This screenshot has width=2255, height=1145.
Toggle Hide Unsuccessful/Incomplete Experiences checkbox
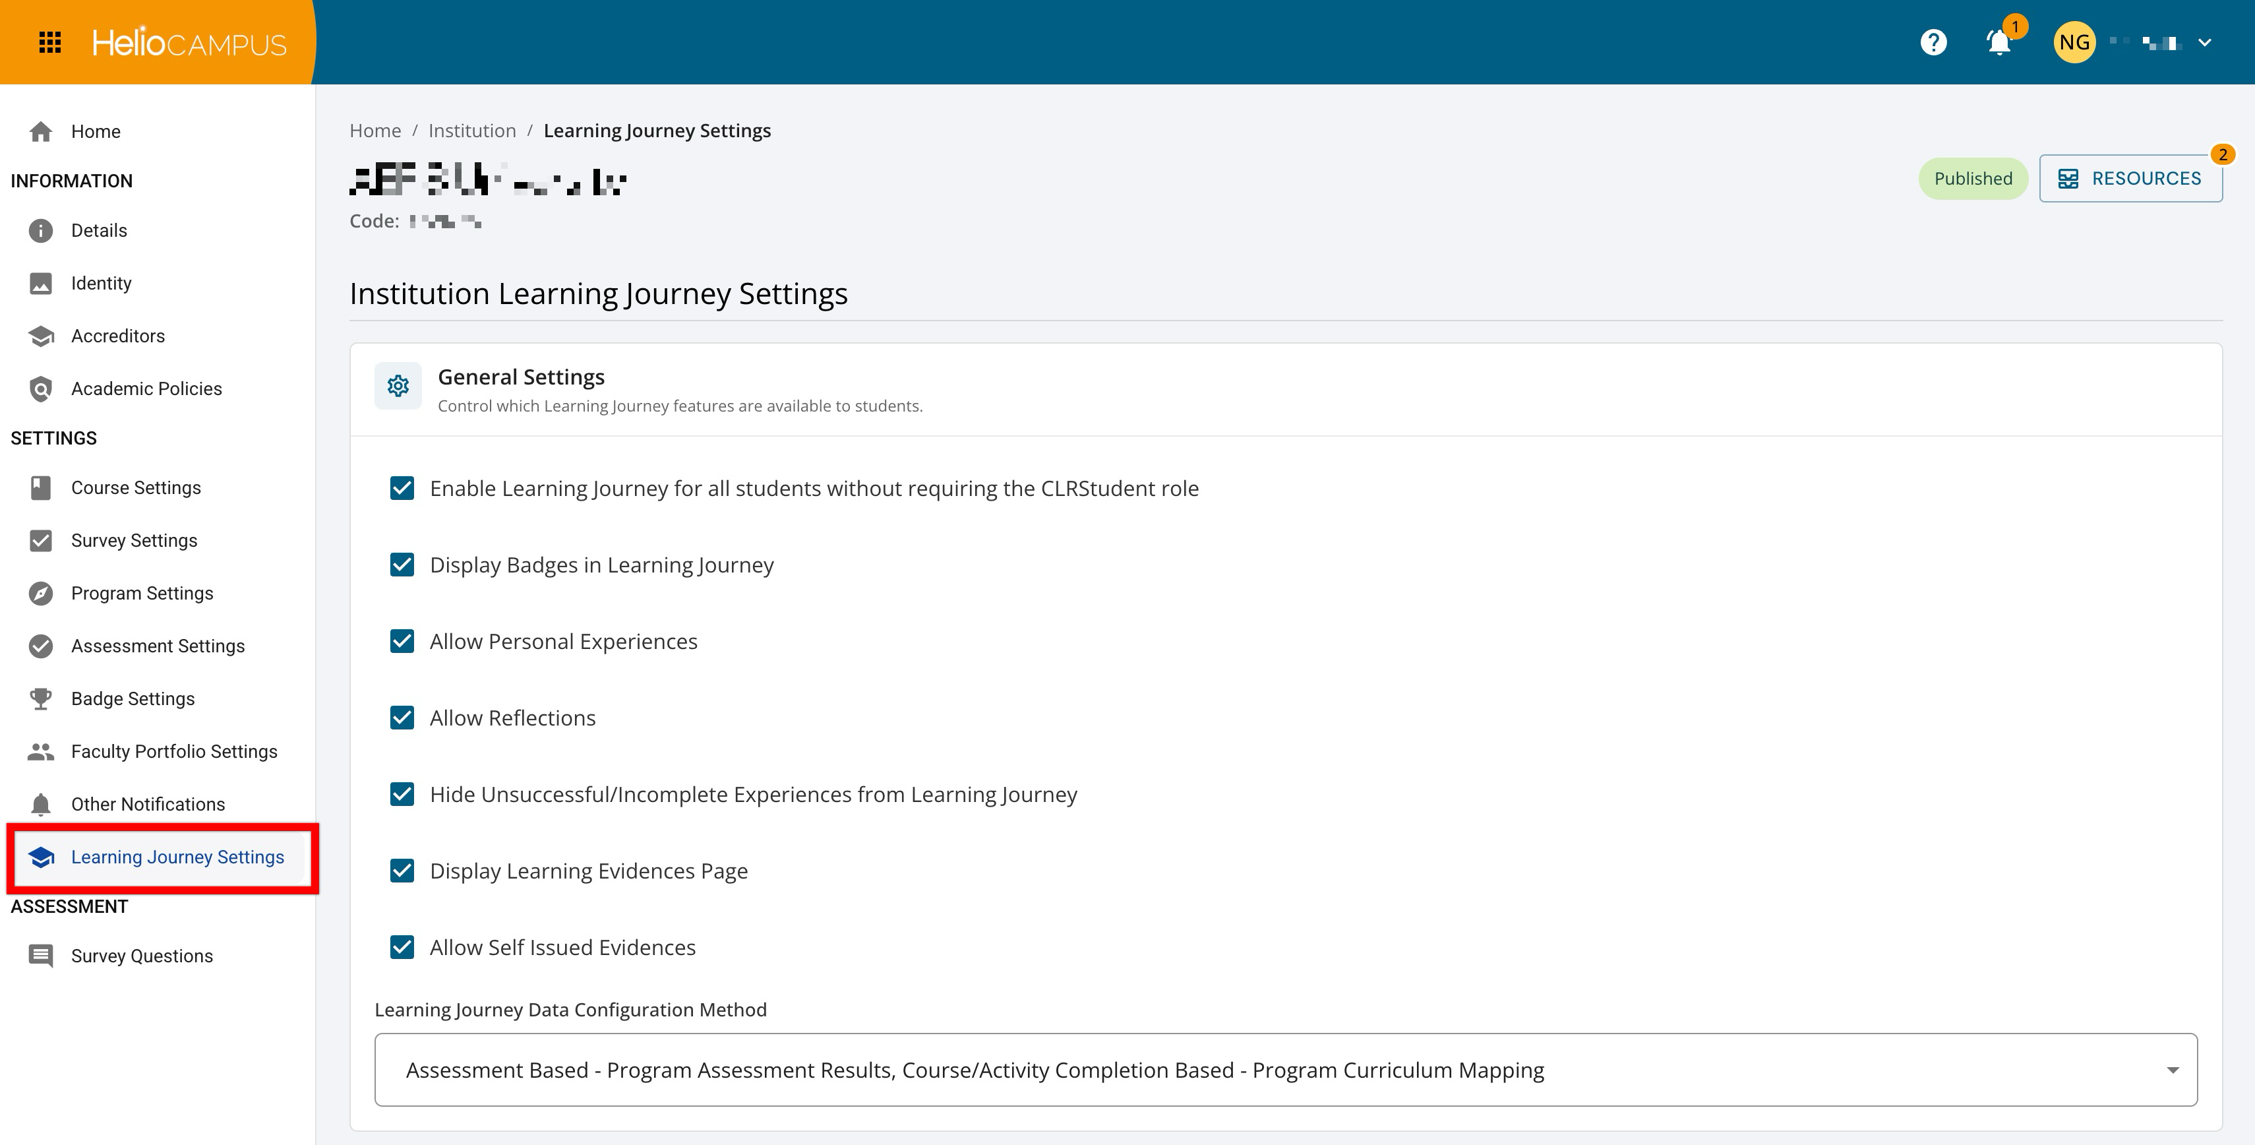click(x=402, y=794)
